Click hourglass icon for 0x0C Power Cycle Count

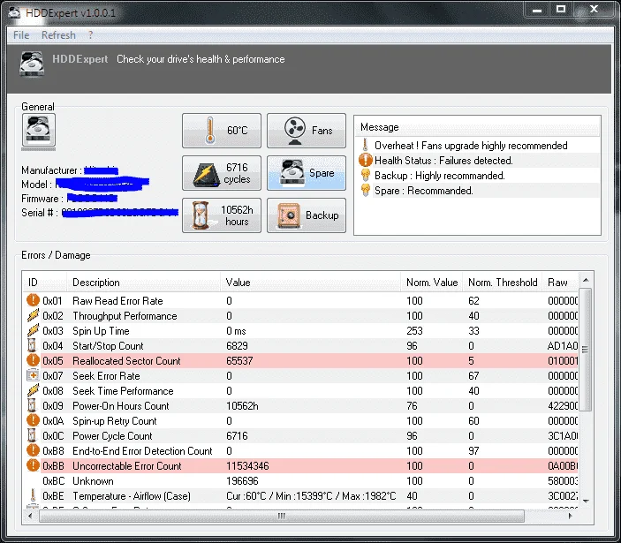coord(32,435)
